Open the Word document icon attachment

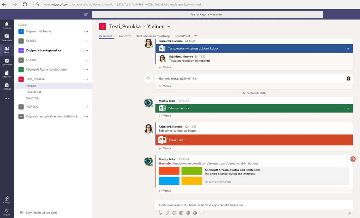[x=162, y=49]
